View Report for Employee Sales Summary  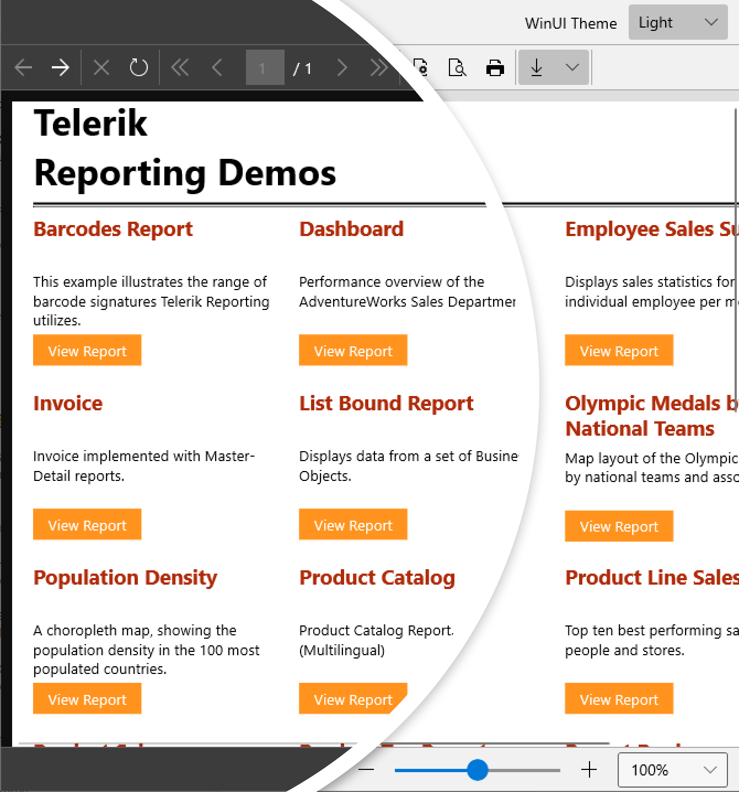(619, 350)
